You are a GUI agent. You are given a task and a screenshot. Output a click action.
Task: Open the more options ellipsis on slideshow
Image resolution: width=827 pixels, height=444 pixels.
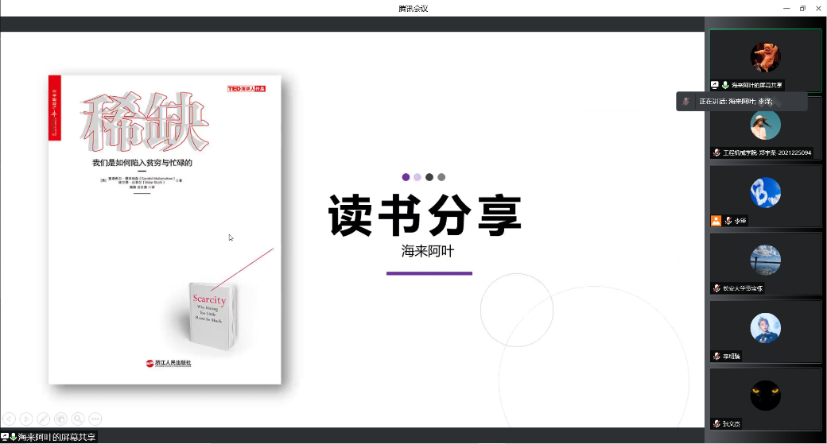[x=95, y=418]
